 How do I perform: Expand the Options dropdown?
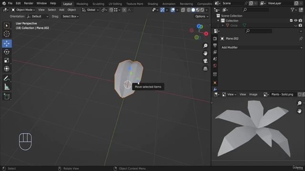coord(202,17)
